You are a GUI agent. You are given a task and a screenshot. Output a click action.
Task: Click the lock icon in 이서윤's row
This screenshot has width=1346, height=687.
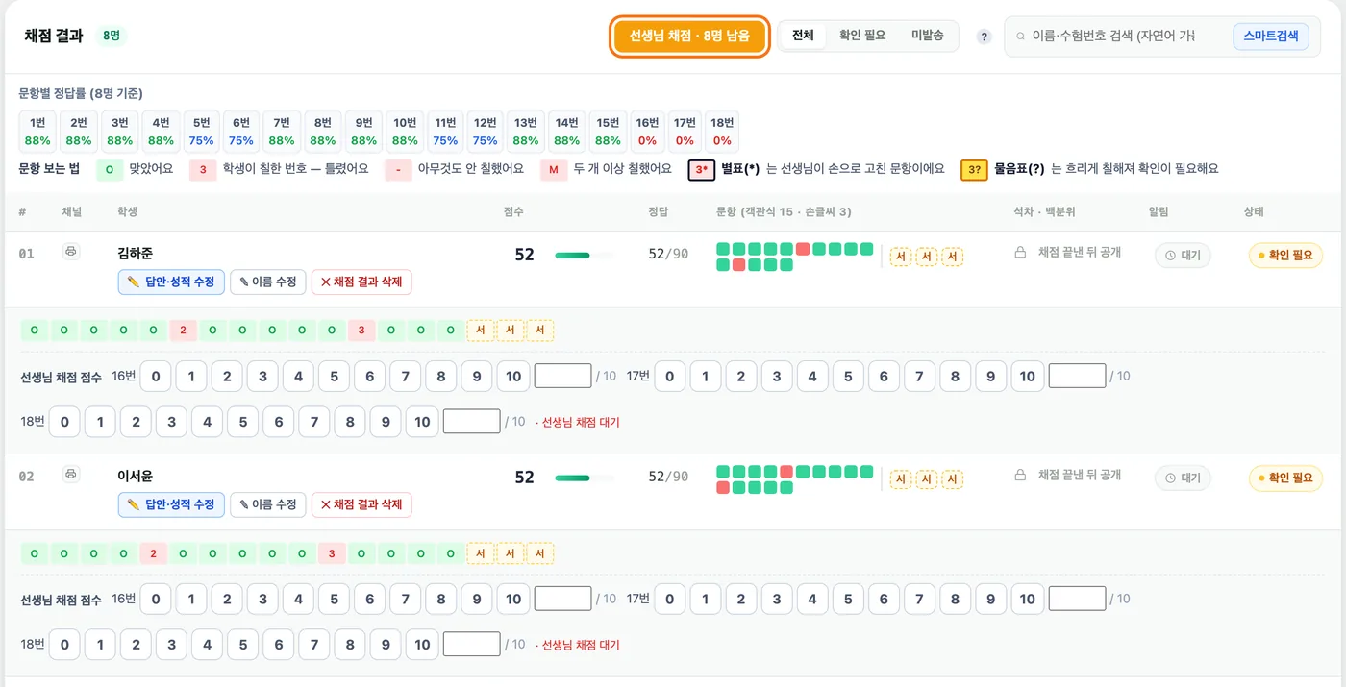1021,476
